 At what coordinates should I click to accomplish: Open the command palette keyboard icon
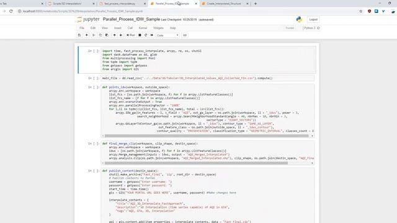(185, 35)
